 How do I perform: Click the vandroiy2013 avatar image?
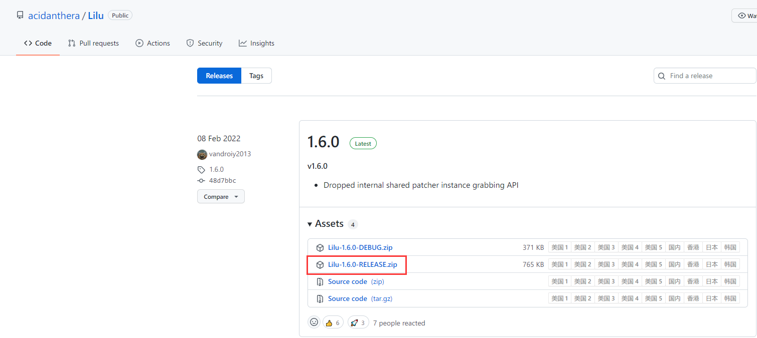(202, 154)
